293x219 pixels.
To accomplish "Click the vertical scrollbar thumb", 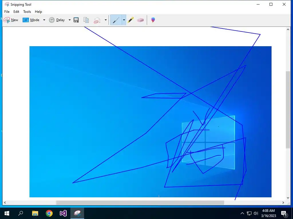I will (288, 110).
